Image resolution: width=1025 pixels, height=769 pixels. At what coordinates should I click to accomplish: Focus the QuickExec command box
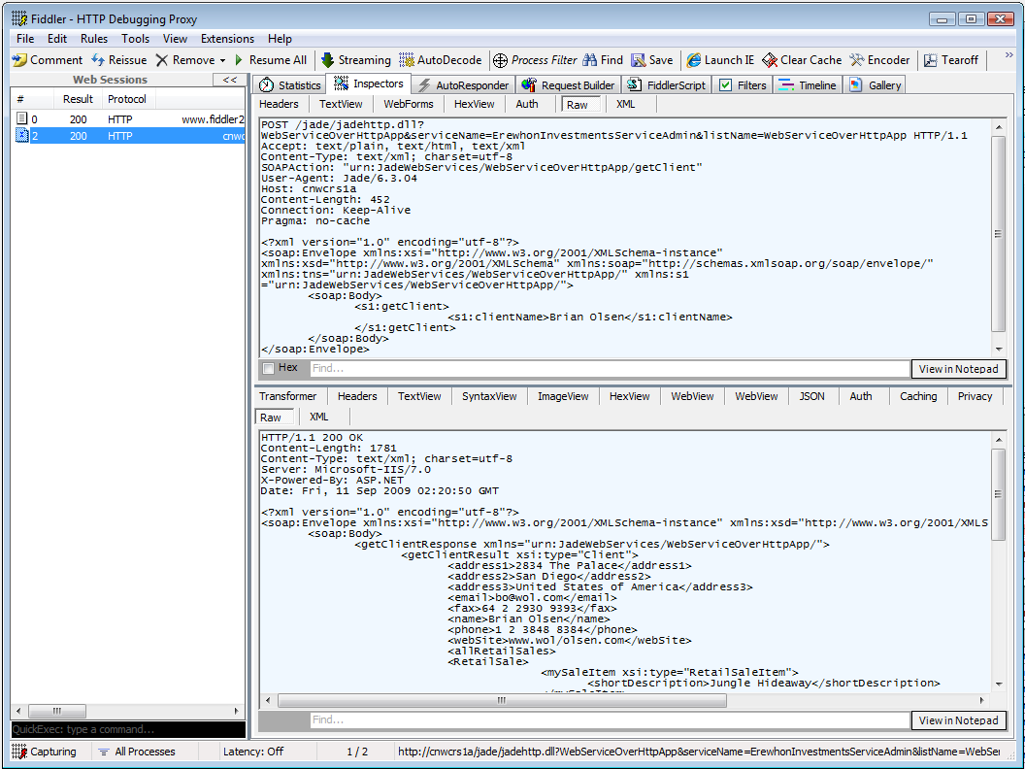(128, 729)
